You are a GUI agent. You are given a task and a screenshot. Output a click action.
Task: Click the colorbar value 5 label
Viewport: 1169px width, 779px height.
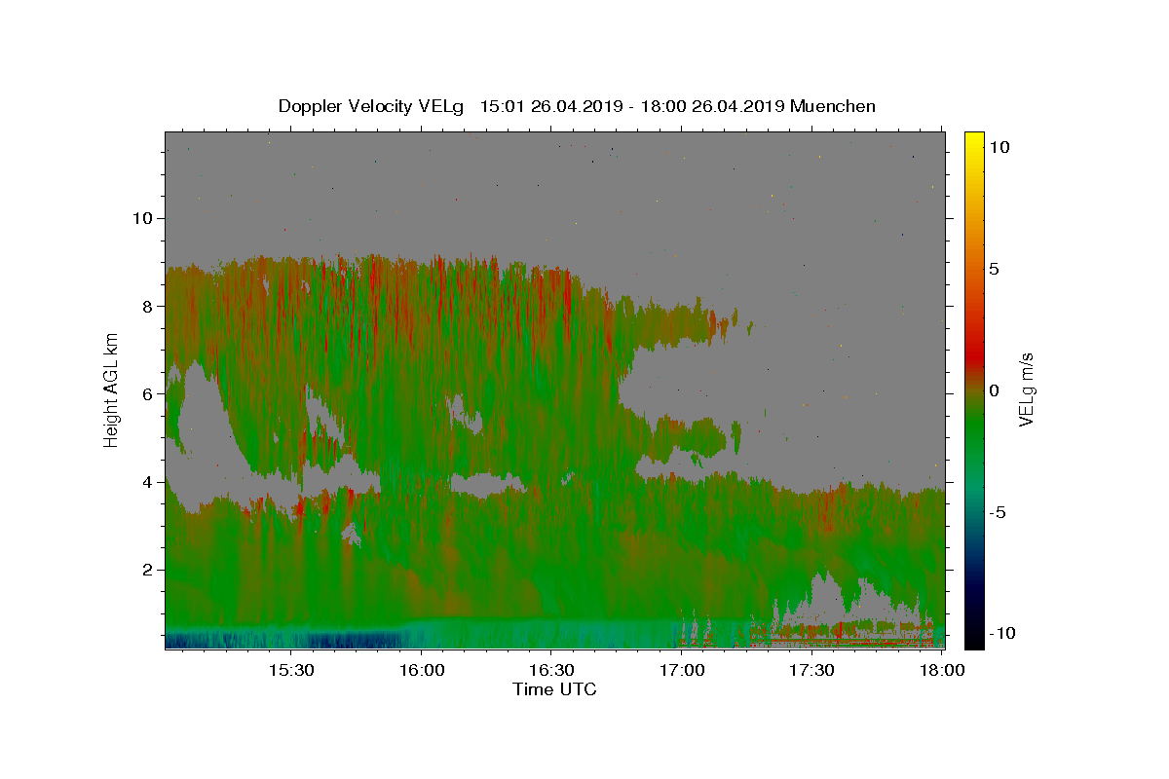click(995, 269)
